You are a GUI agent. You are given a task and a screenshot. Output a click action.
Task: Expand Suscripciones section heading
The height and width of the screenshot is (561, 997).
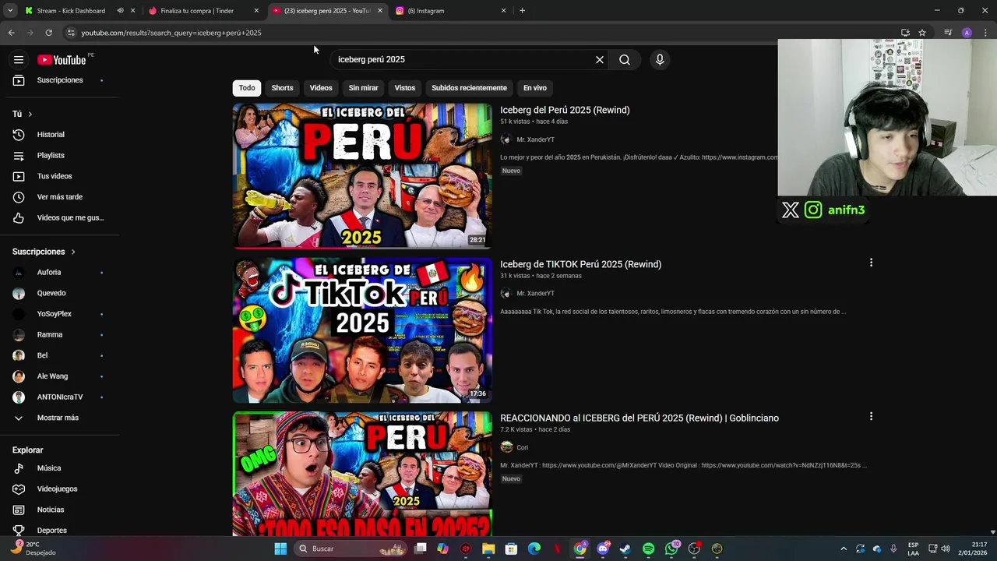(44, 252)
